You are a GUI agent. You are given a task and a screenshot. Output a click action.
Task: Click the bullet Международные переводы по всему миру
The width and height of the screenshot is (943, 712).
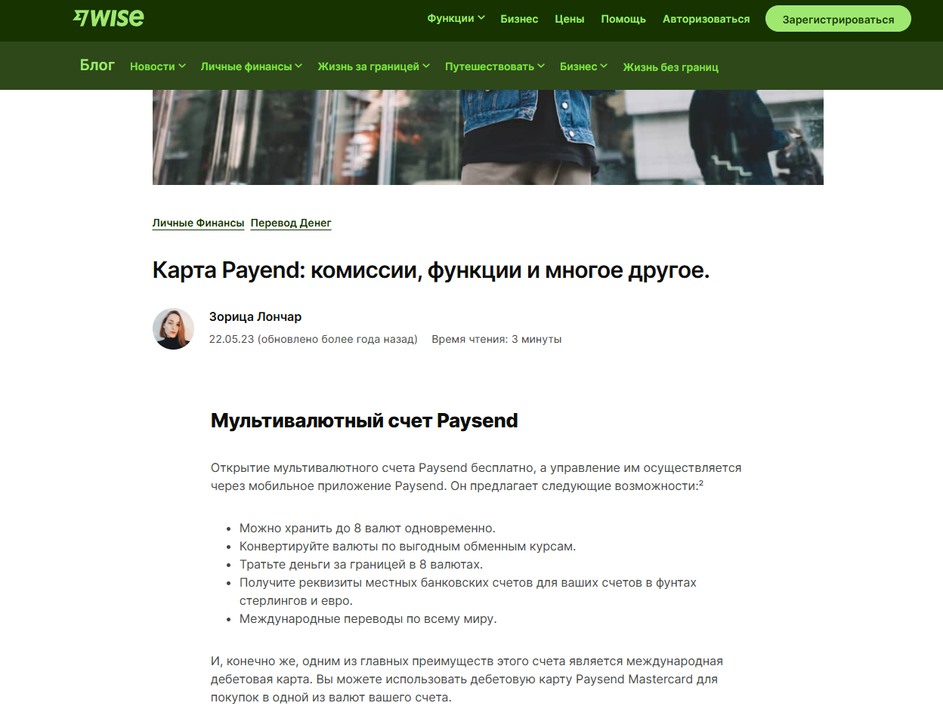368,619
